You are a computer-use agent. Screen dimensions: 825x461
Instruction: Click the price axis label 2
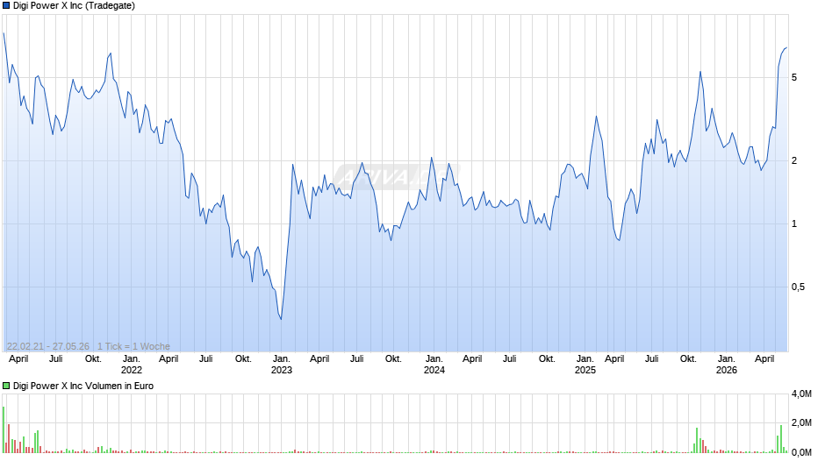click(x=794, y=161)
